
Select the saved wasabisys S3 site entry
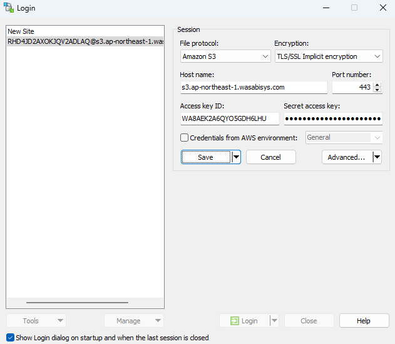coord(85,41)
